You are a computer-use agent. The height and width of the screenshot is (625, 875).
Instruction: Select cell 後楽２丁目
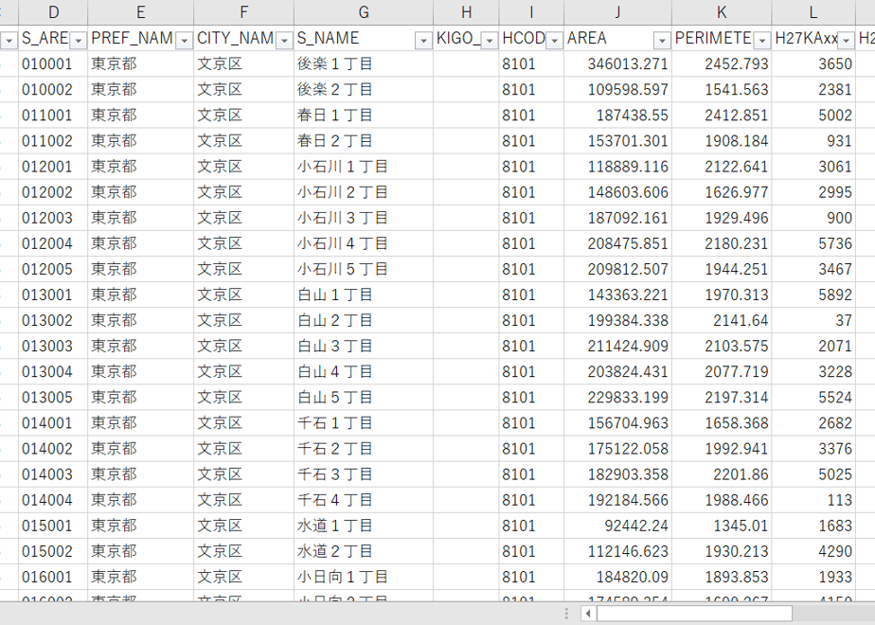pos(364,89)
